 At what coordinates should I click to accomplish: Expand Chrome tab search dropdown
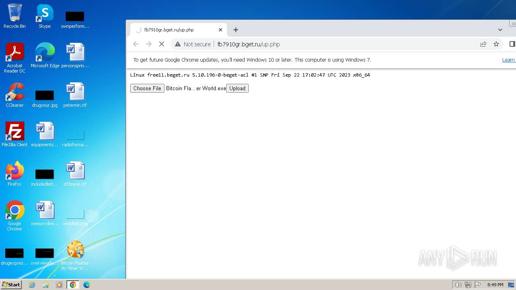tap(500, 30)
